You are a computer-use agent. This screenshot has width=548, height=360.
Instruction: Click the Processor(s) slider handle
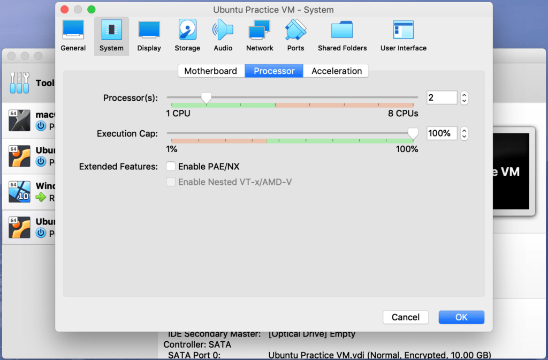pyautogui.click(x=206, y=98)
